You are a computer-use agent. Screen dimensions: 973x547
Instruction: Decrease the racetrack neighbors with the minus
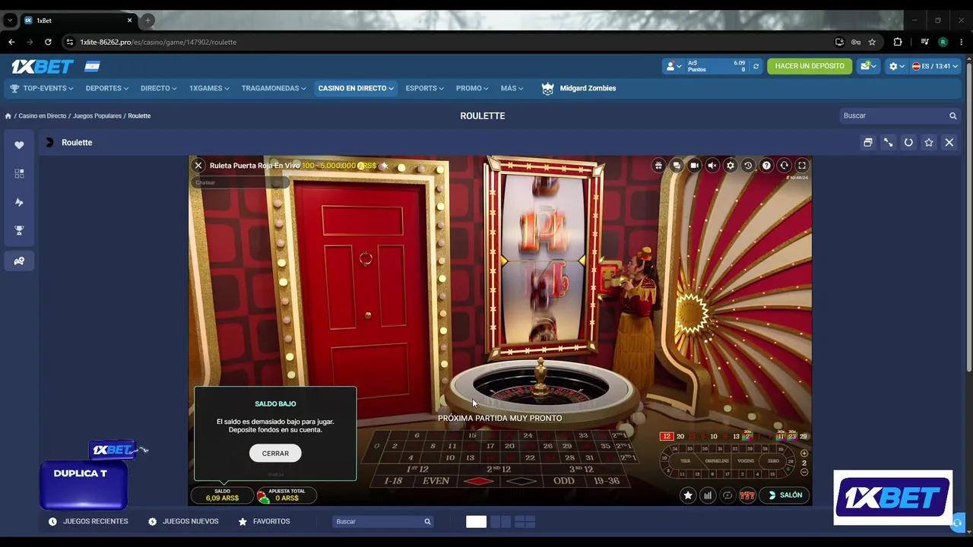click(804, 473)
